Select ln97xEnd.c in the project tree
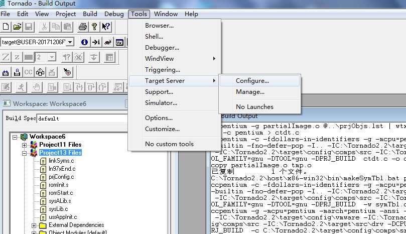 62,169
